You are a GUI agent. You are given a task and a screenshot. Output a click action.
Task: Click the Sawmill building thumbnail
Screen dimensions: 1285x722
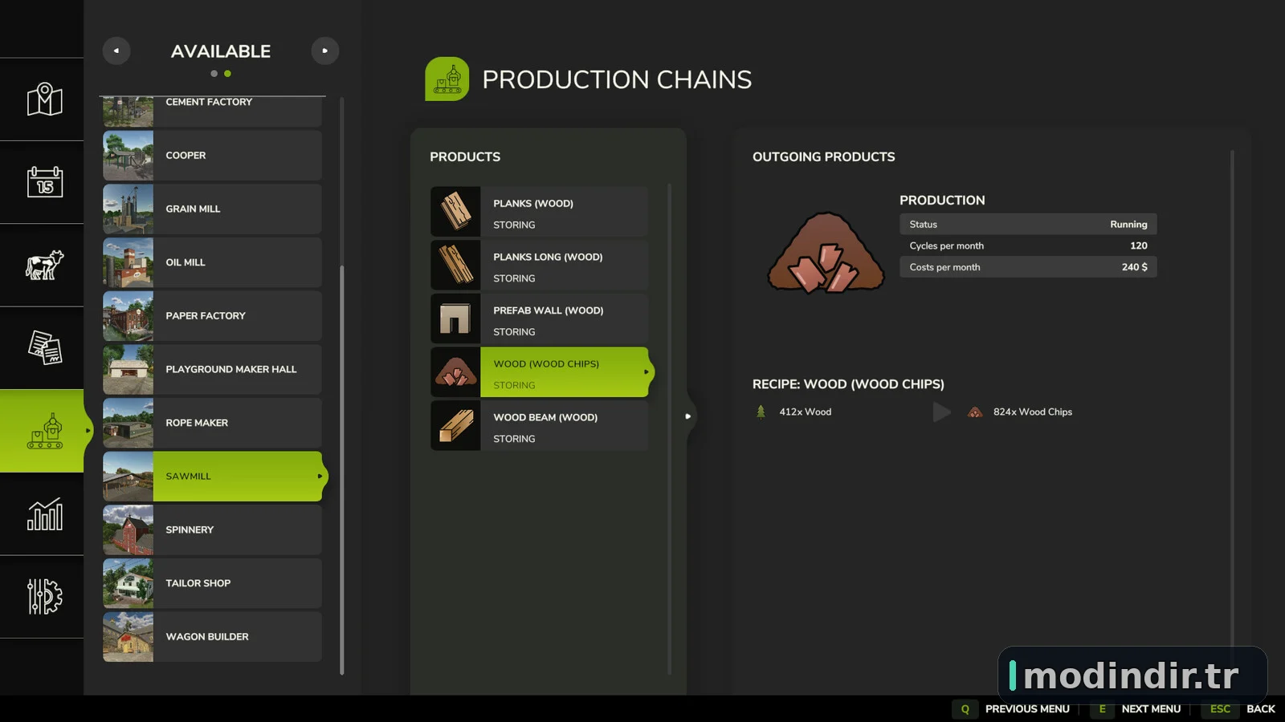coord(128,477)
